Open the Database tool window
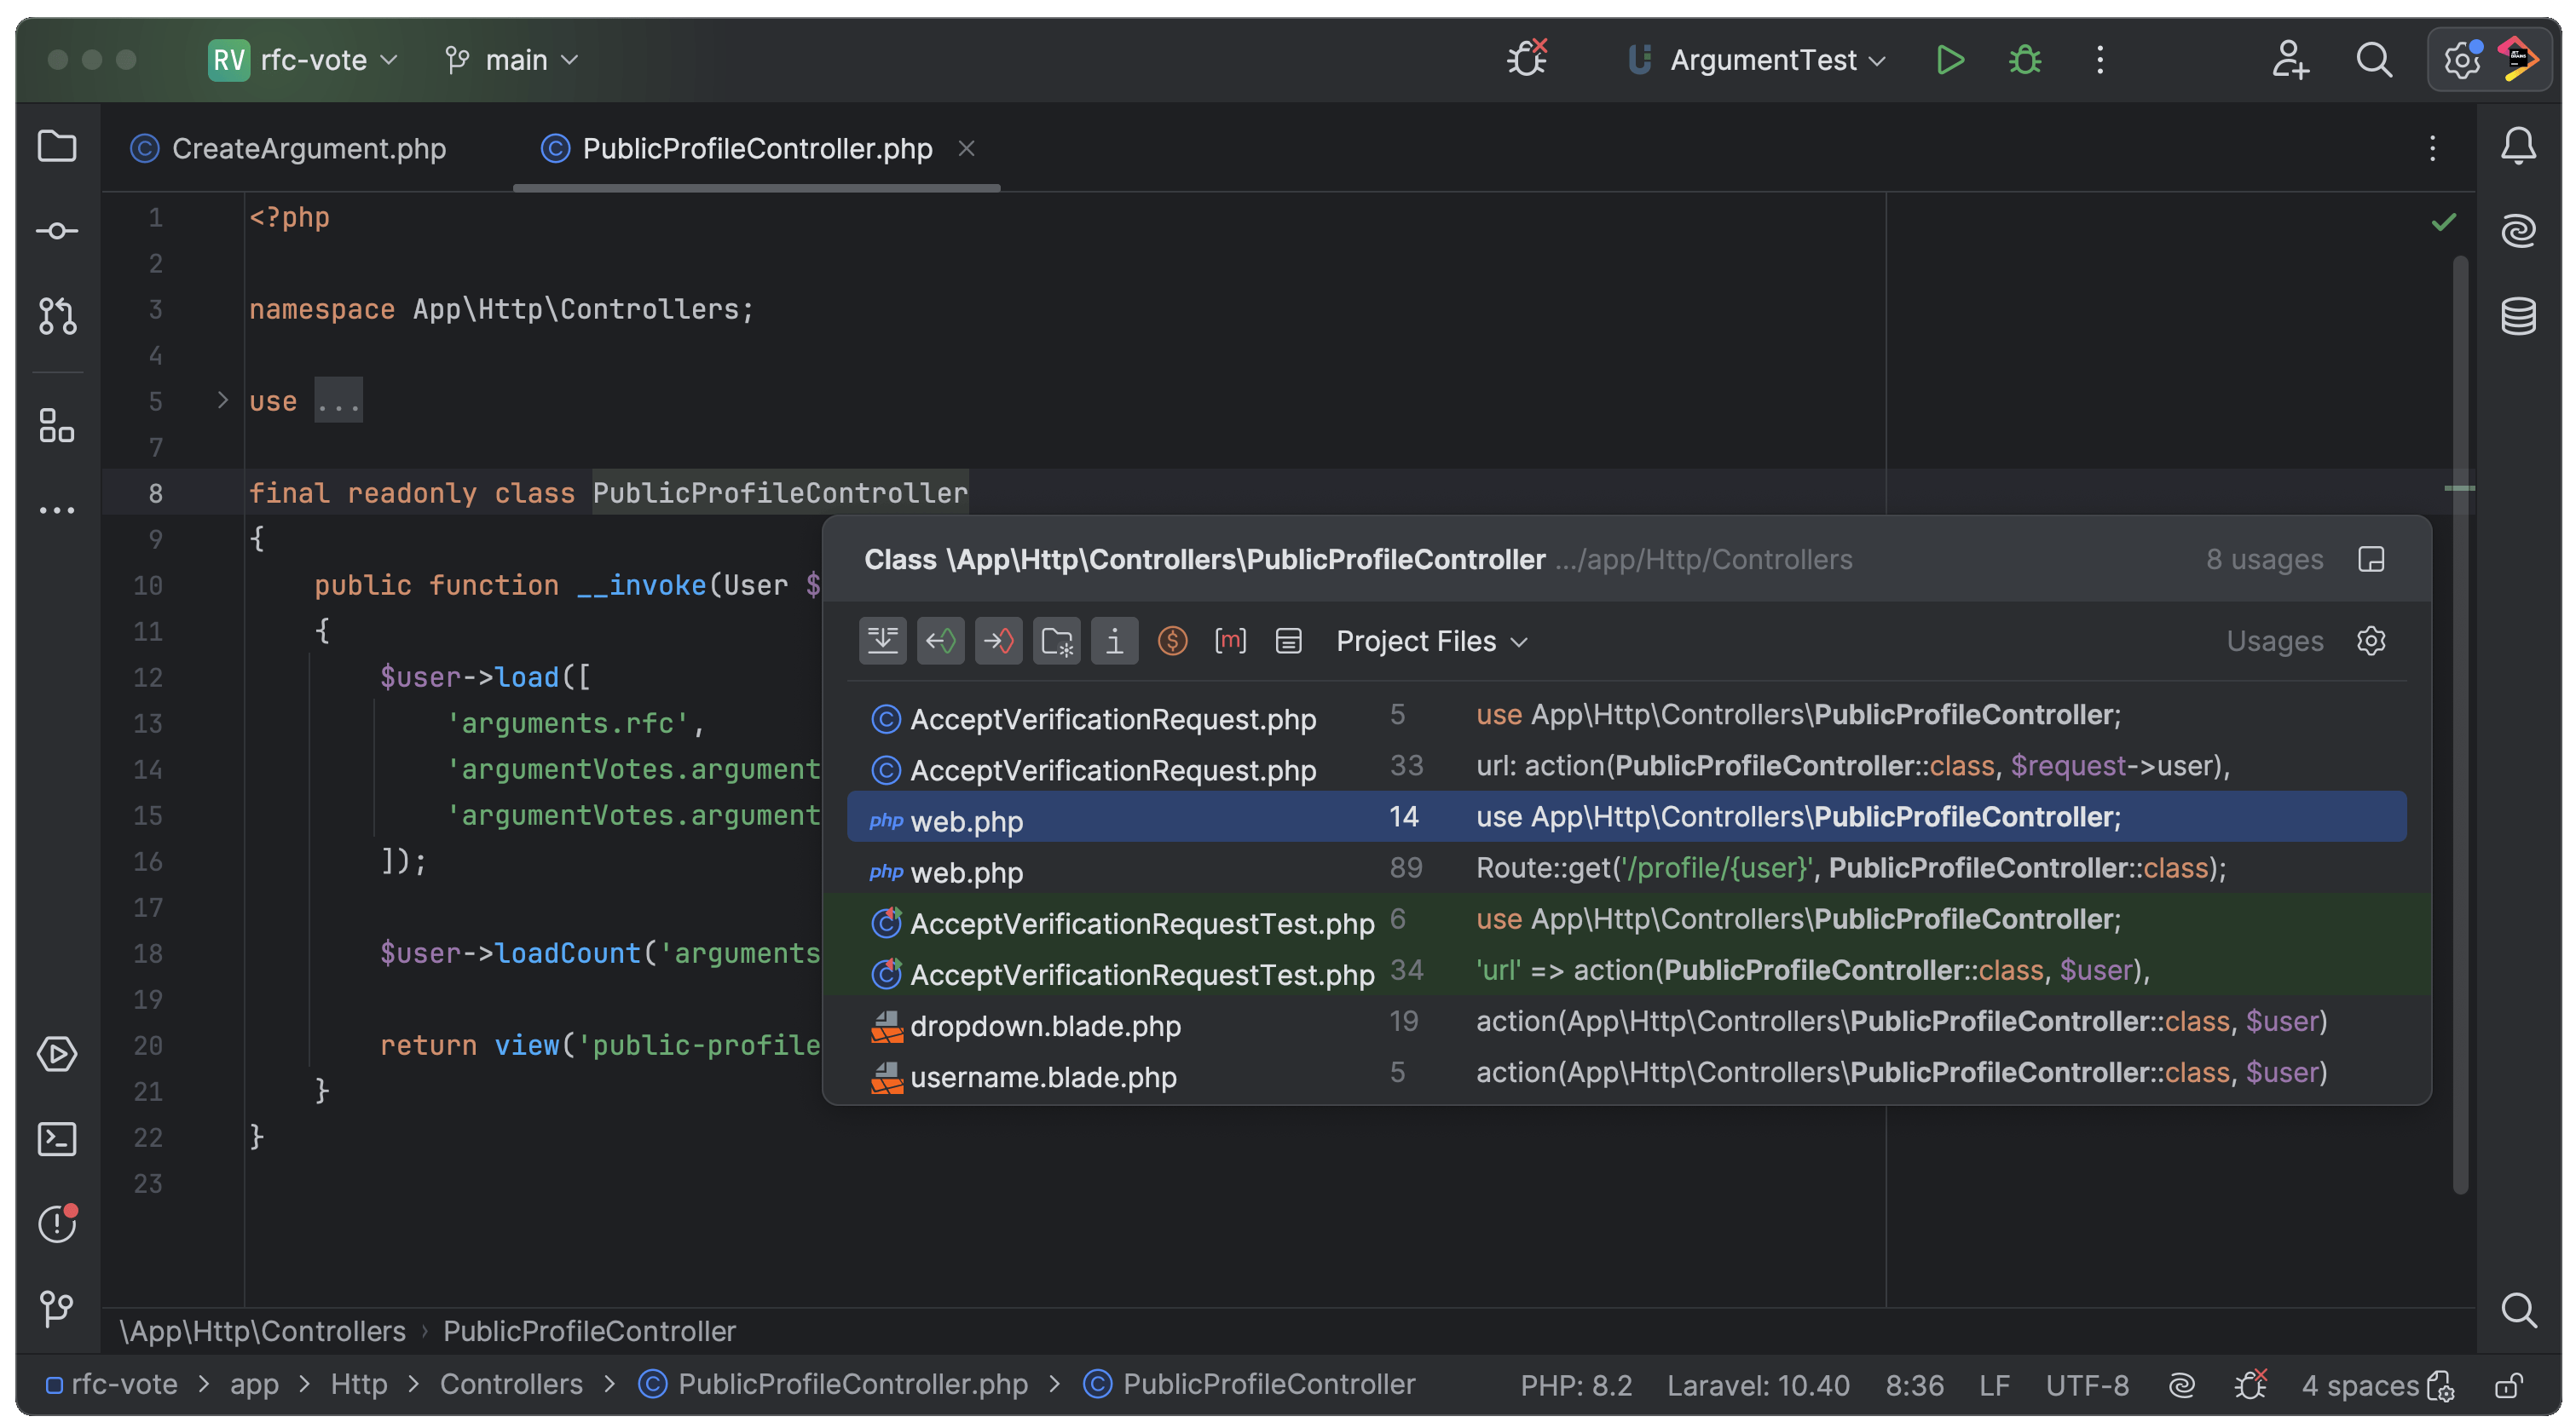This screenshot has width=2576, height=1428. coord(2517,316)
